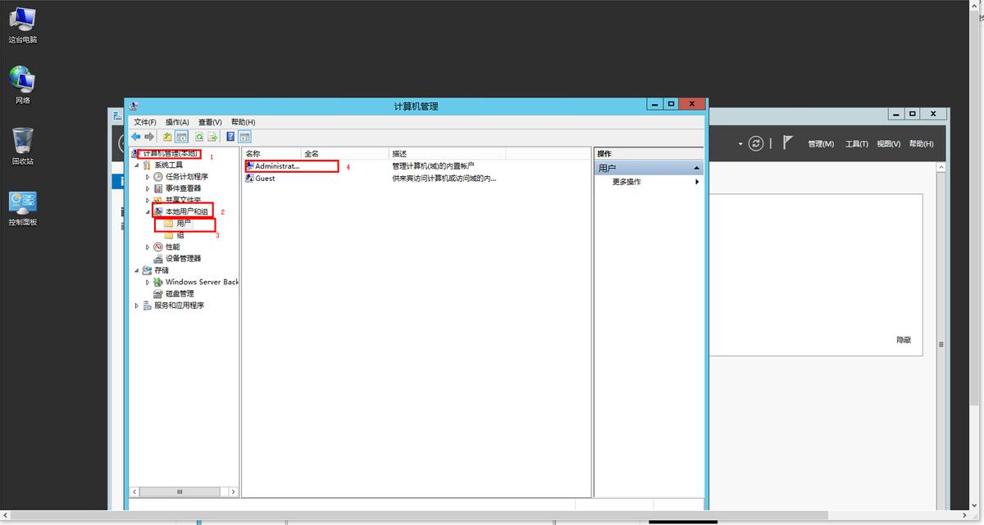Collapse the 用户 section in the actions pane
Viewport: 984px width, 525px height.
pos(698,168)
